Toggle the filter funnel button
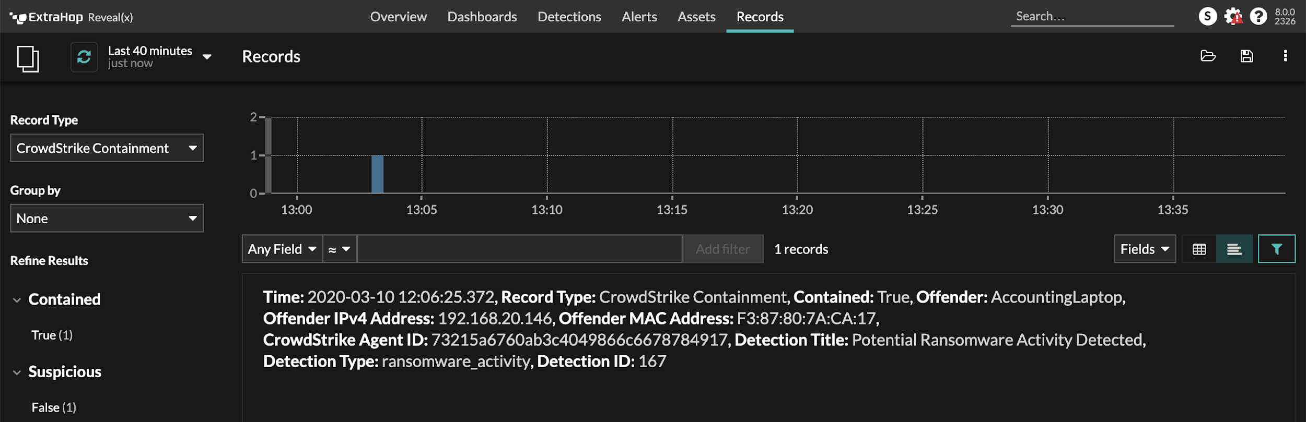Screen dimensions: 1306x422 (1276, 249)
